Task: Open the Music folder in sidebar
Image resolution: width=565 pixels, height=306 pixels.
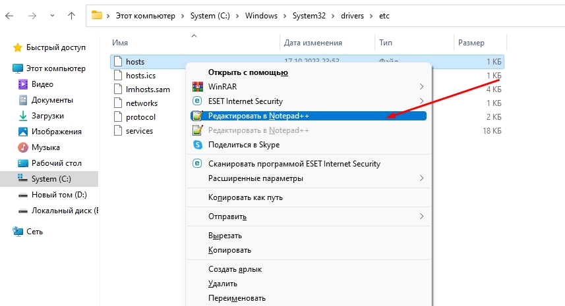Action: [x=45, y=147]
